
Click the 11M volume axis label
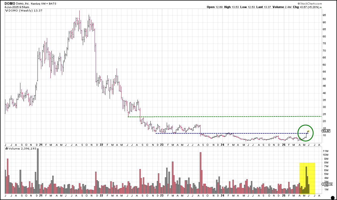[x=325, y=151]
